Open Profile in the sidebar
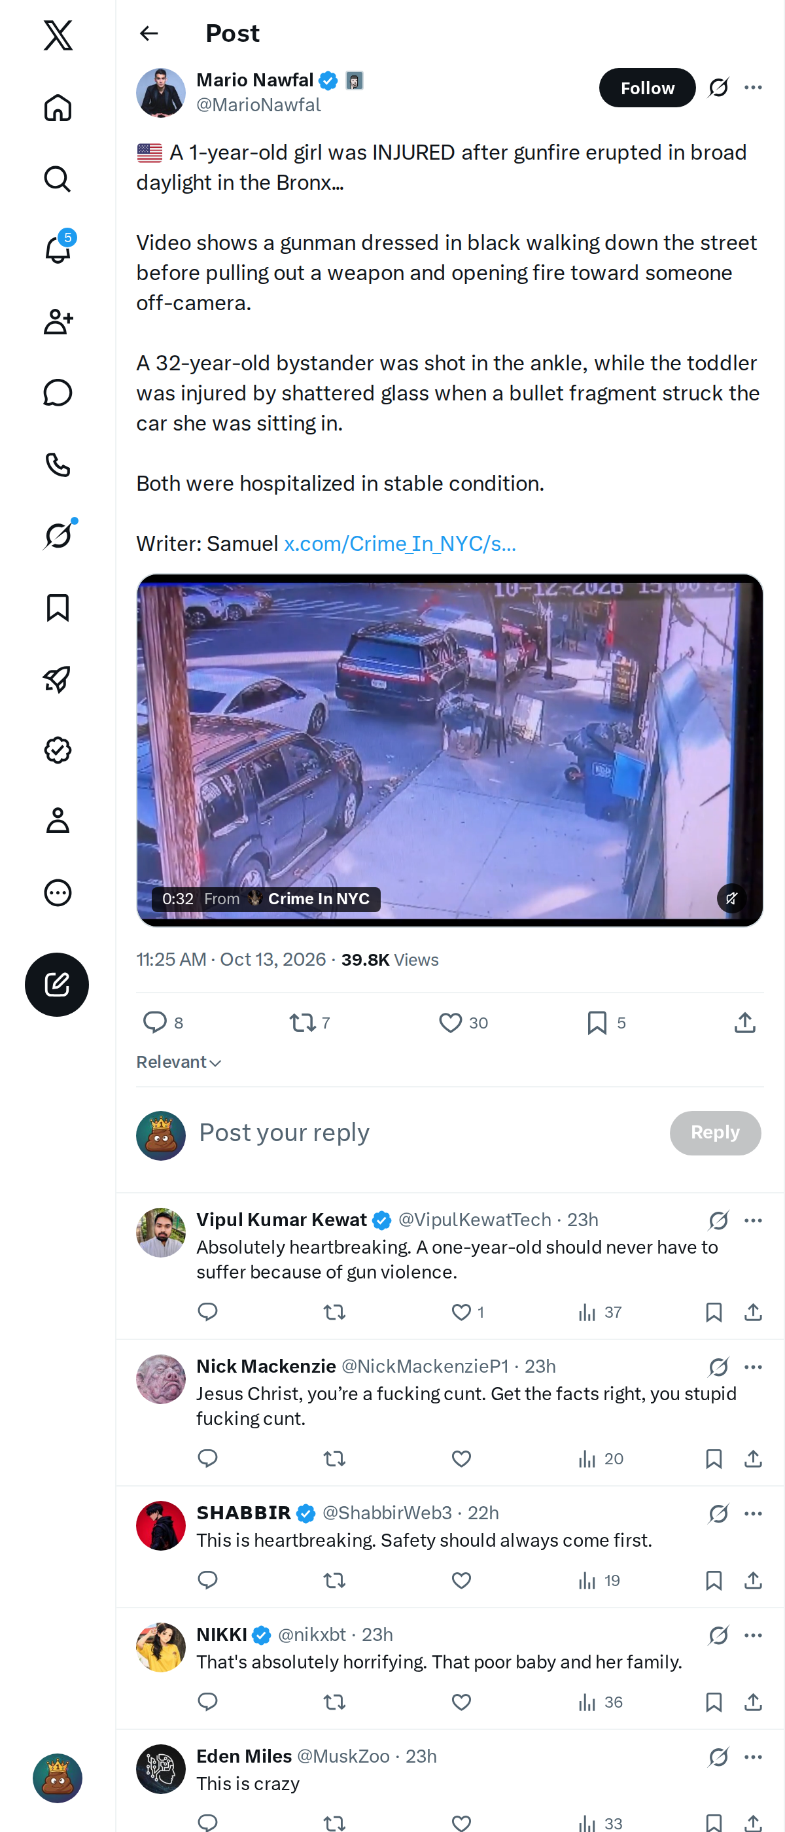785x1832 pixels. coord(58,820)
